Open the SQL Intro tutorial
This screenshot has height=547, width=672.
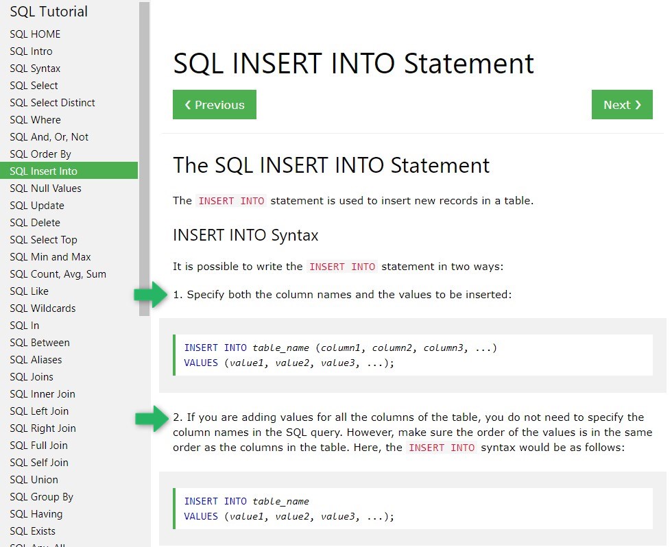(31, 51)
